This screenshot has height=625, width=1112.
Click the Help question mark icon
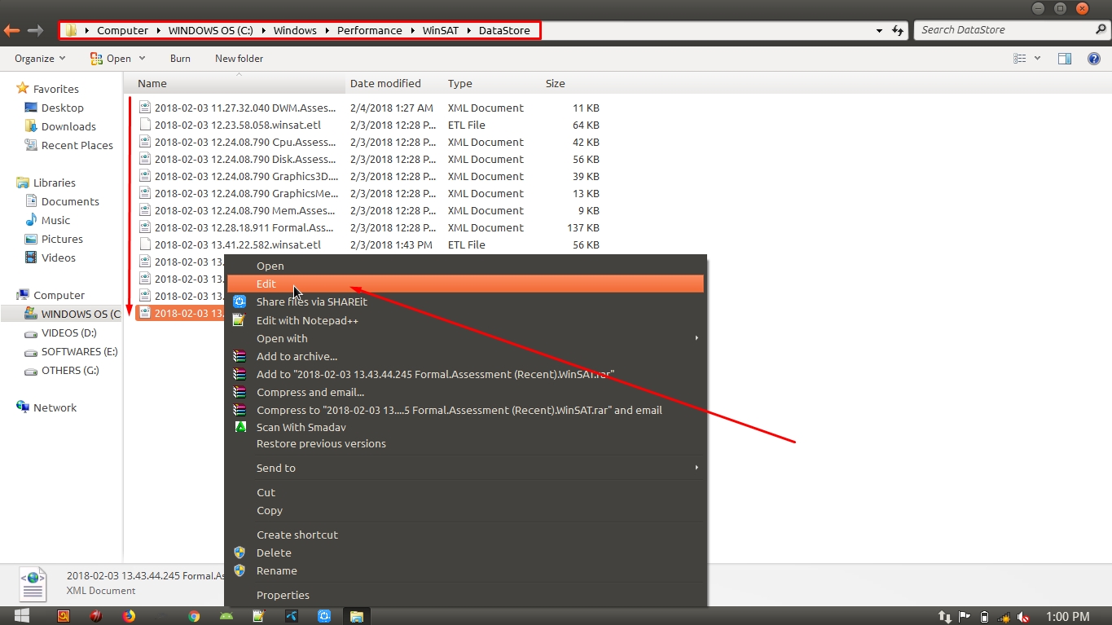coord(1094,59)
